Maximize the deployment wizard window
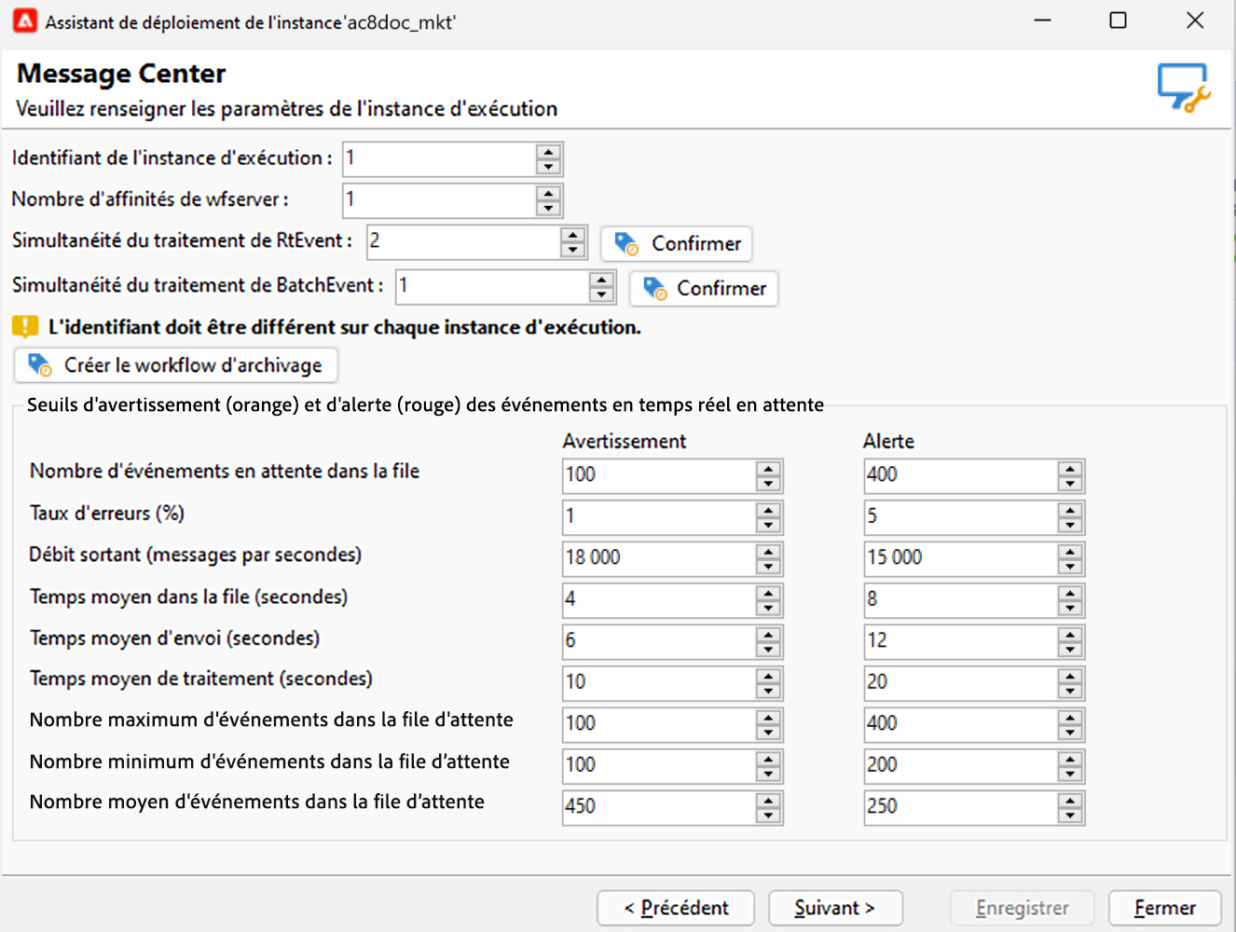This screenshot has width=1236, height=932. (1119, 21)
